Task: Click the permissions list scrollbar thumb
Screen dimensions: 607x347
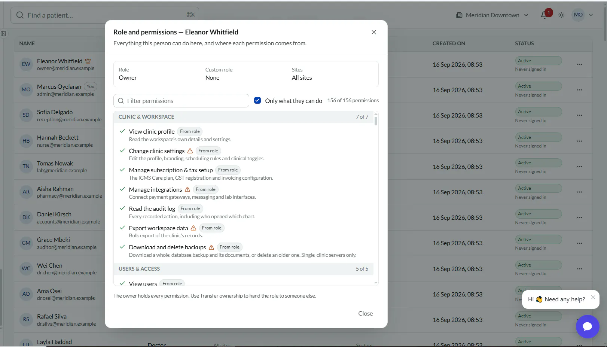Action: click(x=376, y=121)
